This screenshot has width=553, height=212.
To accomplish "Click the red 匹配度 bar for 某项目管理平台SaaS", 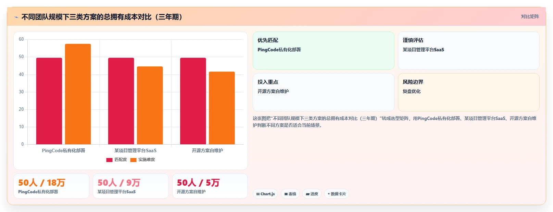I will click(x=121, y=101).
